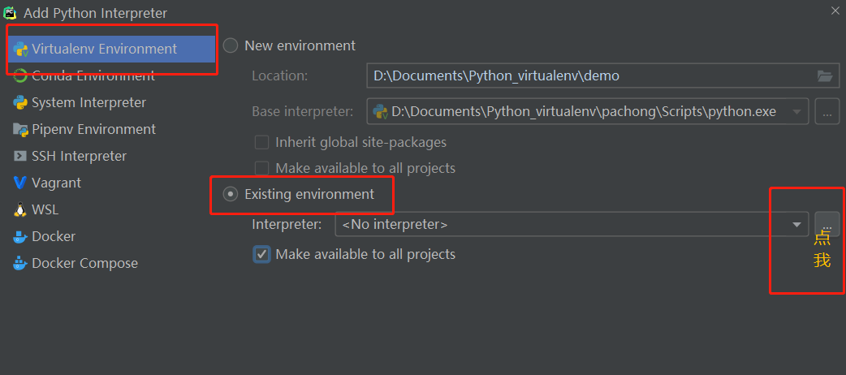Screen dimensions: 846x375
Task: Expand the Interpreter dropdown arrow
Action: [x=797, y=225]
